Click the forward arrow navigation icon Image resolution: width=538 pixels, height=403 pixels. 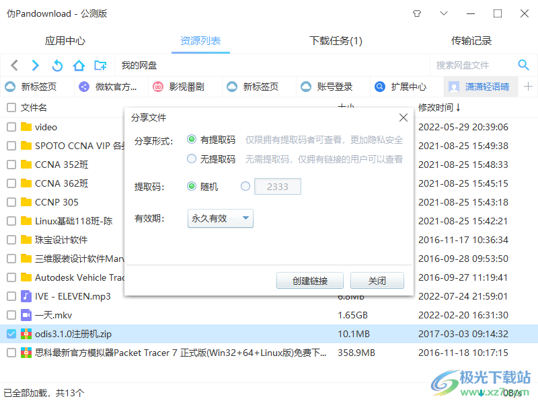coord(35,65)
